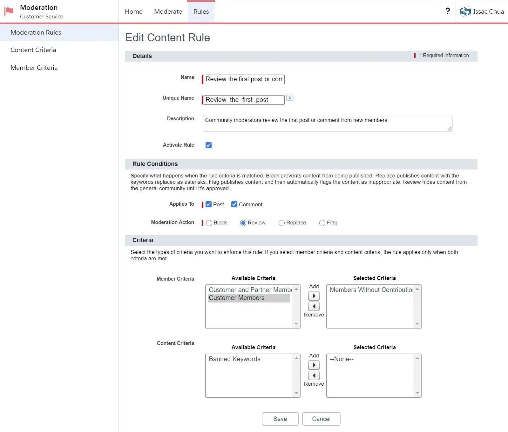Screen dimensions: 508x432
Task: Click scroll-up arrow of Content Selected Criteria list
Action: [x=417, y=358]
